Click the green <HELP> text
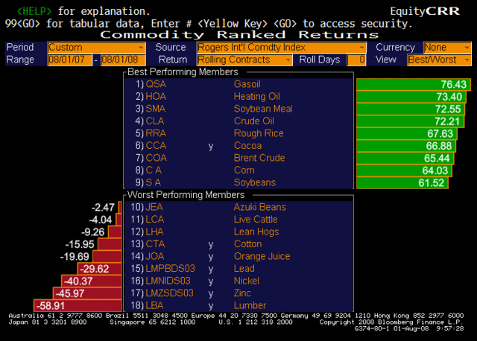477x341 pixels. click(34, 11)
